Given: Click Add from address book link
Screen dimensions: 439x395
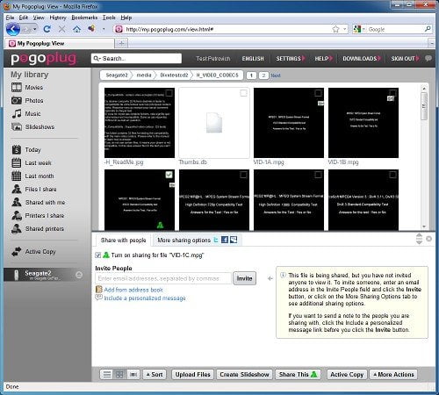Looking at the screenshot, I should click(x=133, y=290).
